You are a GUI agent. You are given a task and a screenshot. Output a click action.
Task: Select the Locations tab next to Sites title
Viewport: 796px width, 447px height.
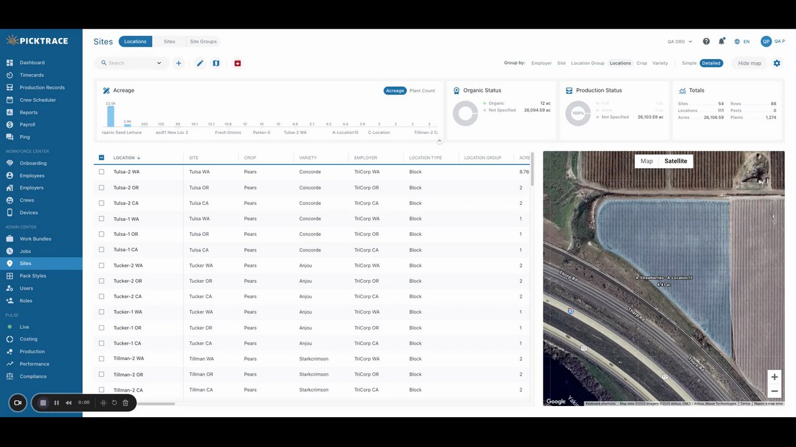(x=136, y=42)
